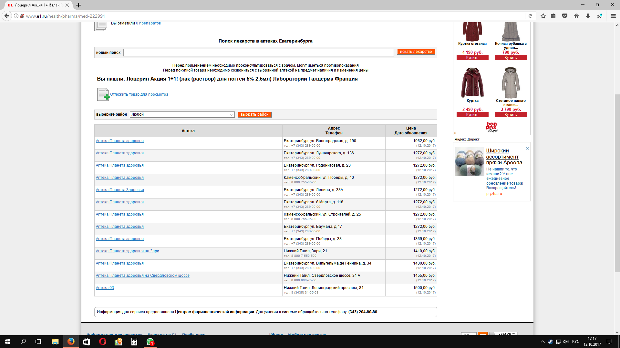Open taskbar search magnifier
The width and height of the screenshot is (620, 348).
tap(23, 342)
